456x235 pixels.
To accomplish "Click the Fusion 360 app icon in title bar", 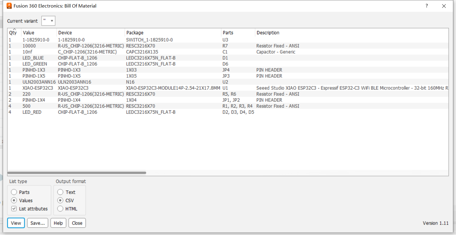I will [x=9, y=6].
